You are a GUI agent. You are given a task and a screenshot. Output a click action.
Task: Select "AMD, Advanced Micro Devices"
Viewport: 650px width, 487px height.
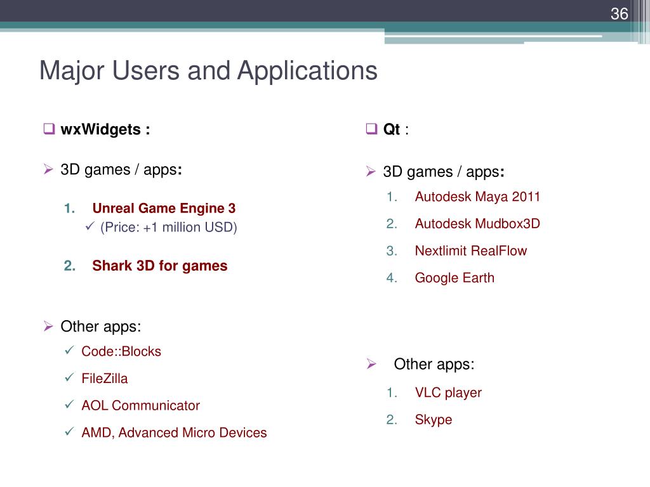[x=174, y=432]
